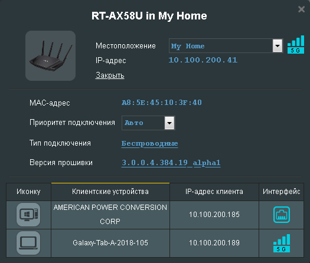The image size is (310, 263).
Task: Open the Авто connection priority dropdown
Action: [x=148, y=123]
